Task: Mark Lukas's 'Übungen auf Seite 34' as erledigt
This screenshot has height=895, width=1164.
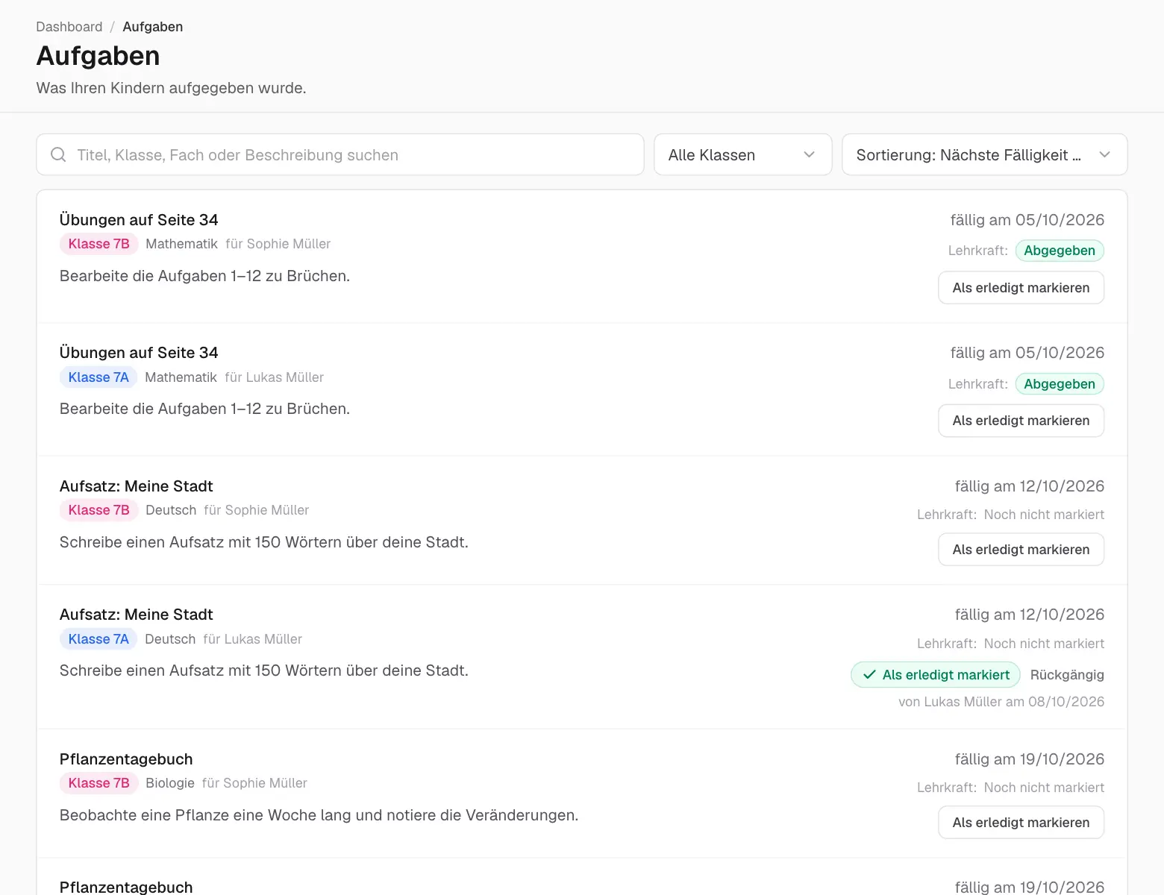Action: [1021, 421]
